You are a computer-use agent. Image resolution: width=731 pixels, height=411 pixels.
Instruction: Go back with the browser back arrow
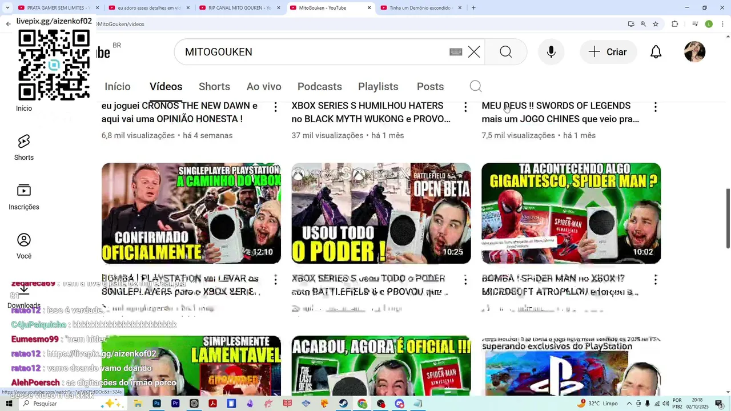[x=8, y=24]
